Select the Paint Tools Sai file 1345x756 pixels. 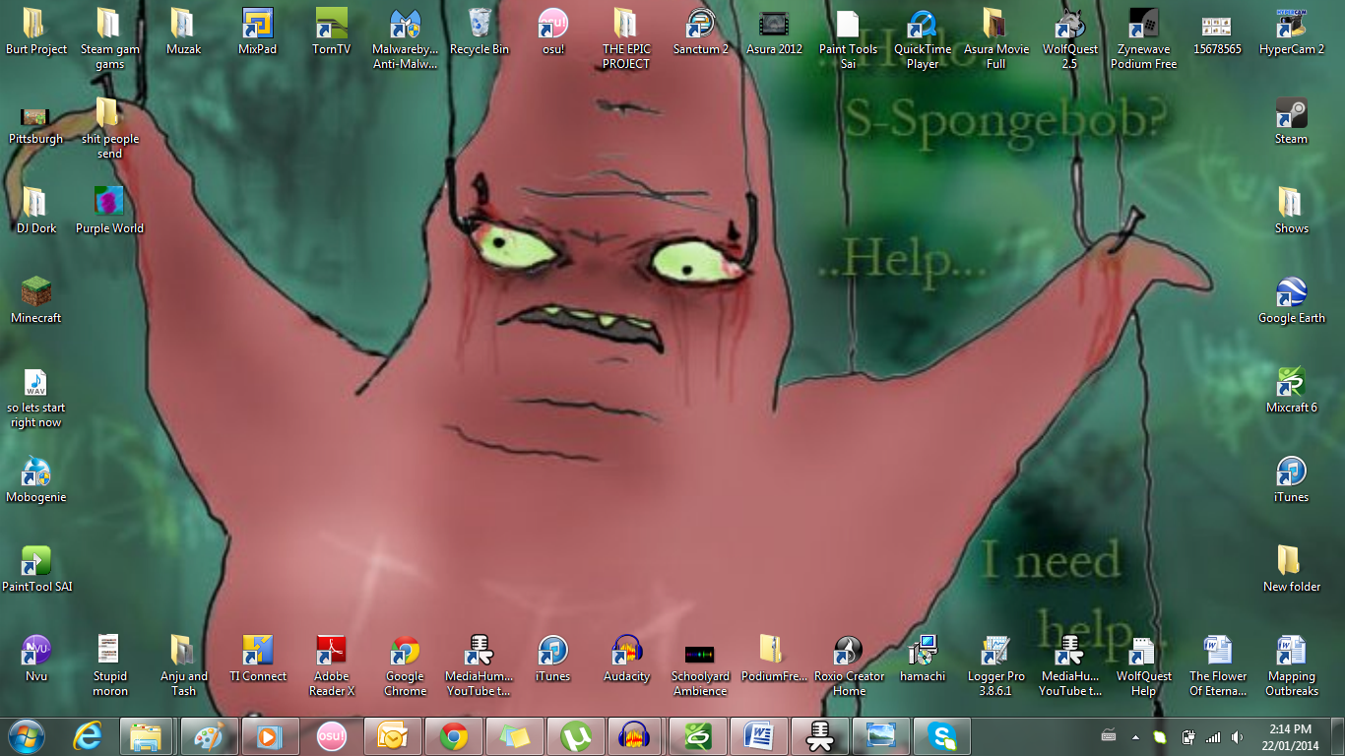pyautogui.click(x=849, y=39)
